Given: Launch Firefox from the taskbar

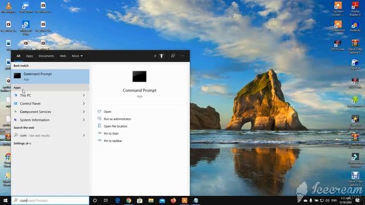Looking at the screenshot, I should [x=173, y=200].
